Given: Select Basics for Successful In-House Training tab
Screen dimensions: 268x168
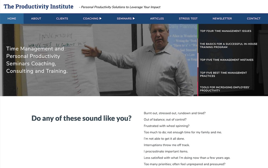Looking at the screenshot, I should coord(228,45).
